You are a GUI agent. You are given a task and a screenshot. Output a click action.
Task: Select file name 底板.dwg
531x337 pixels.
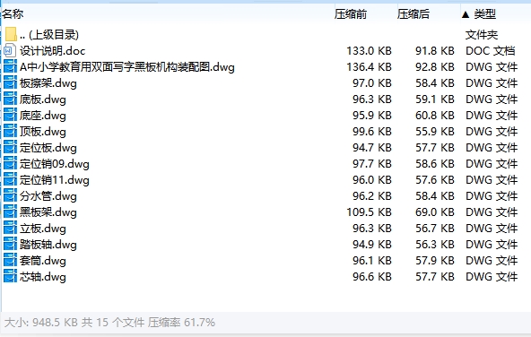[x=43, y=99]
